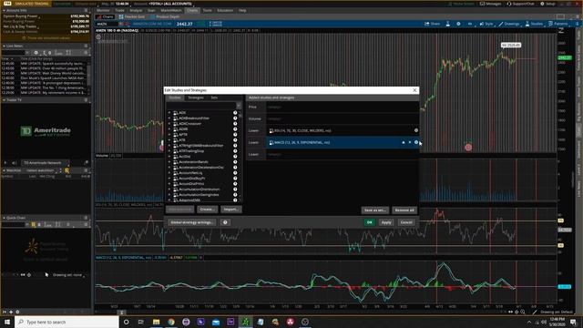Screen dimensions: 583x328
Task: Click Import... button under study list
Action: [230, 210]
